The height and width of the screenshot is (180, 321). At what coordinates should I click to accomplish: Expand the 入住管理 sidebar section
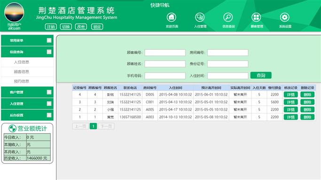point(27,104)
